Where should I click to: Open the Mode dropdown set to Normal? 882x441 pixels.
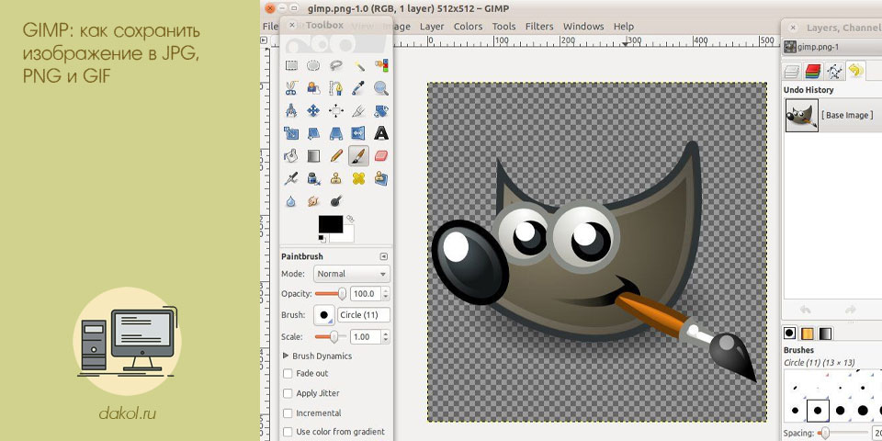[x=352, y=274]
